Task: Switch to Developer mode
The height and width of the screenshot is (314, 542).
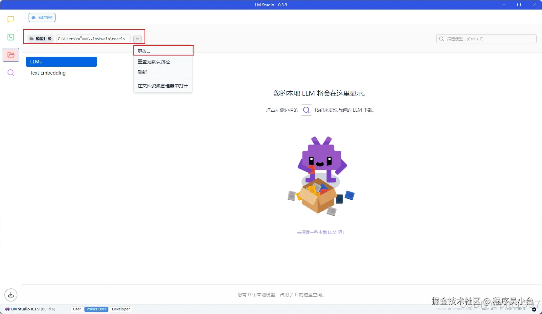Action: pyautogui.click(x=121, y=309)
